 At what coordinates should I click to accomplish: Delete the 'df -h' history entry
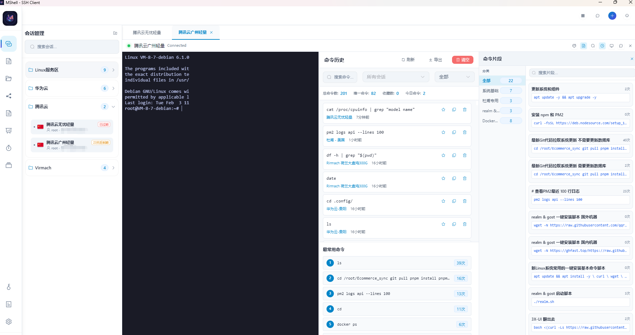464,155
